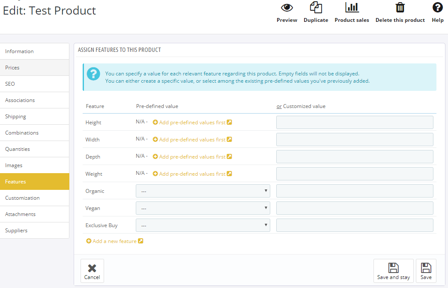Click the Save button label
Screen dimensions: 448x288
click(x=426, y=277)
